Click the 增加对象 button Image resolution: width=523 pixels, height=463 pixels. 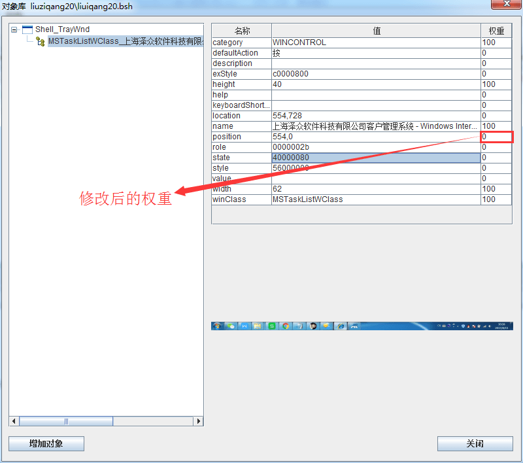tap(46, 443)
